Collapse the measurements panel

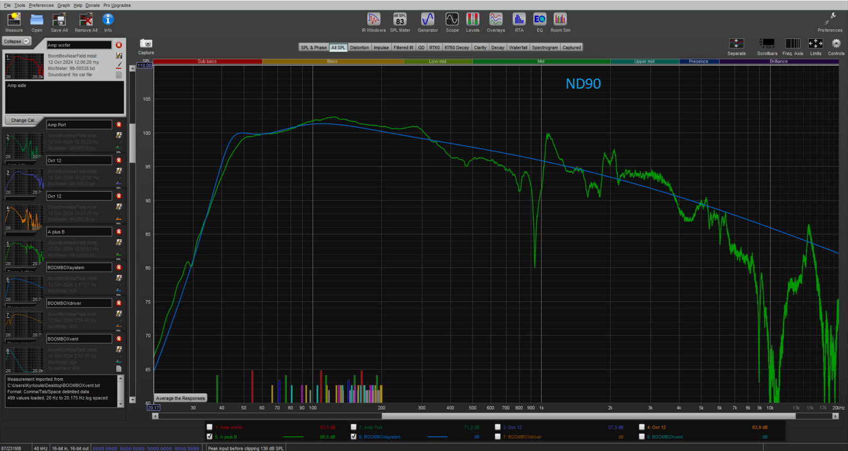(x=17, y=41)
